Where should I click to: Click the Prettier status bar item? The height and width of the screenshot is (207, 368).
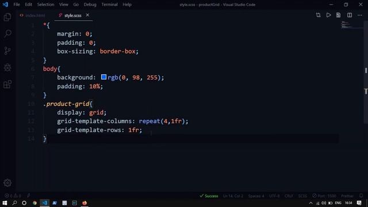coord(347,196)
